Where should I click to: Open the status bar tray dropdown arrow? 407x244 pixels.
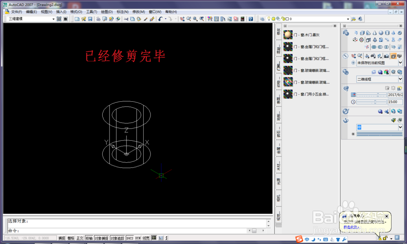pos(391,239)
